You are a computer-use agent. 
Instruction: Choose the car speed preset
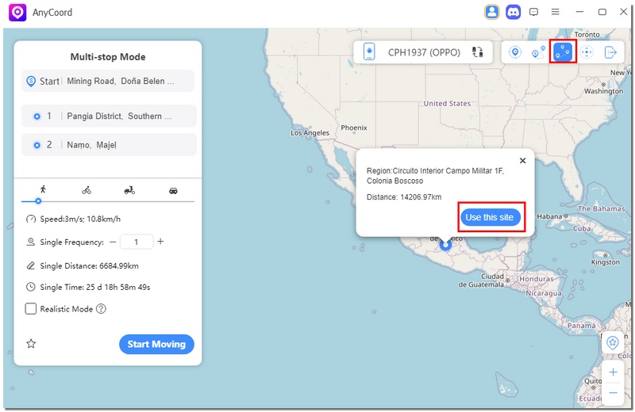tap(173, 190)
